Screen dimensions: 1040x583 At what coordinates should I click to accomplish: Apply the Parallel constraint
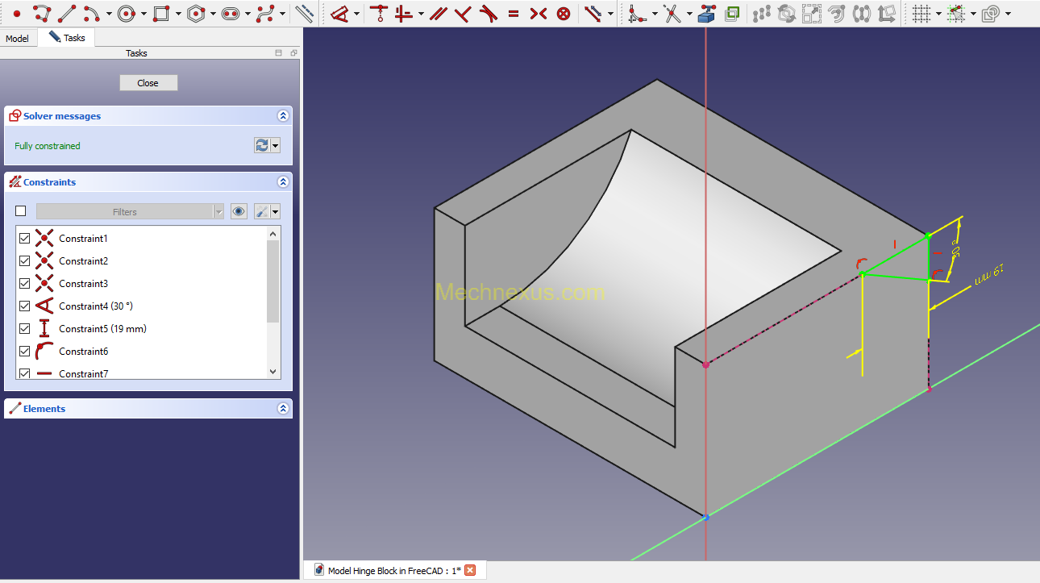point(438,13)
